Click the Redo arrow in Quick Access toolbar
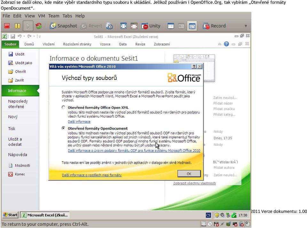Viewport: 307px width, 228px height. pos(29,36)
